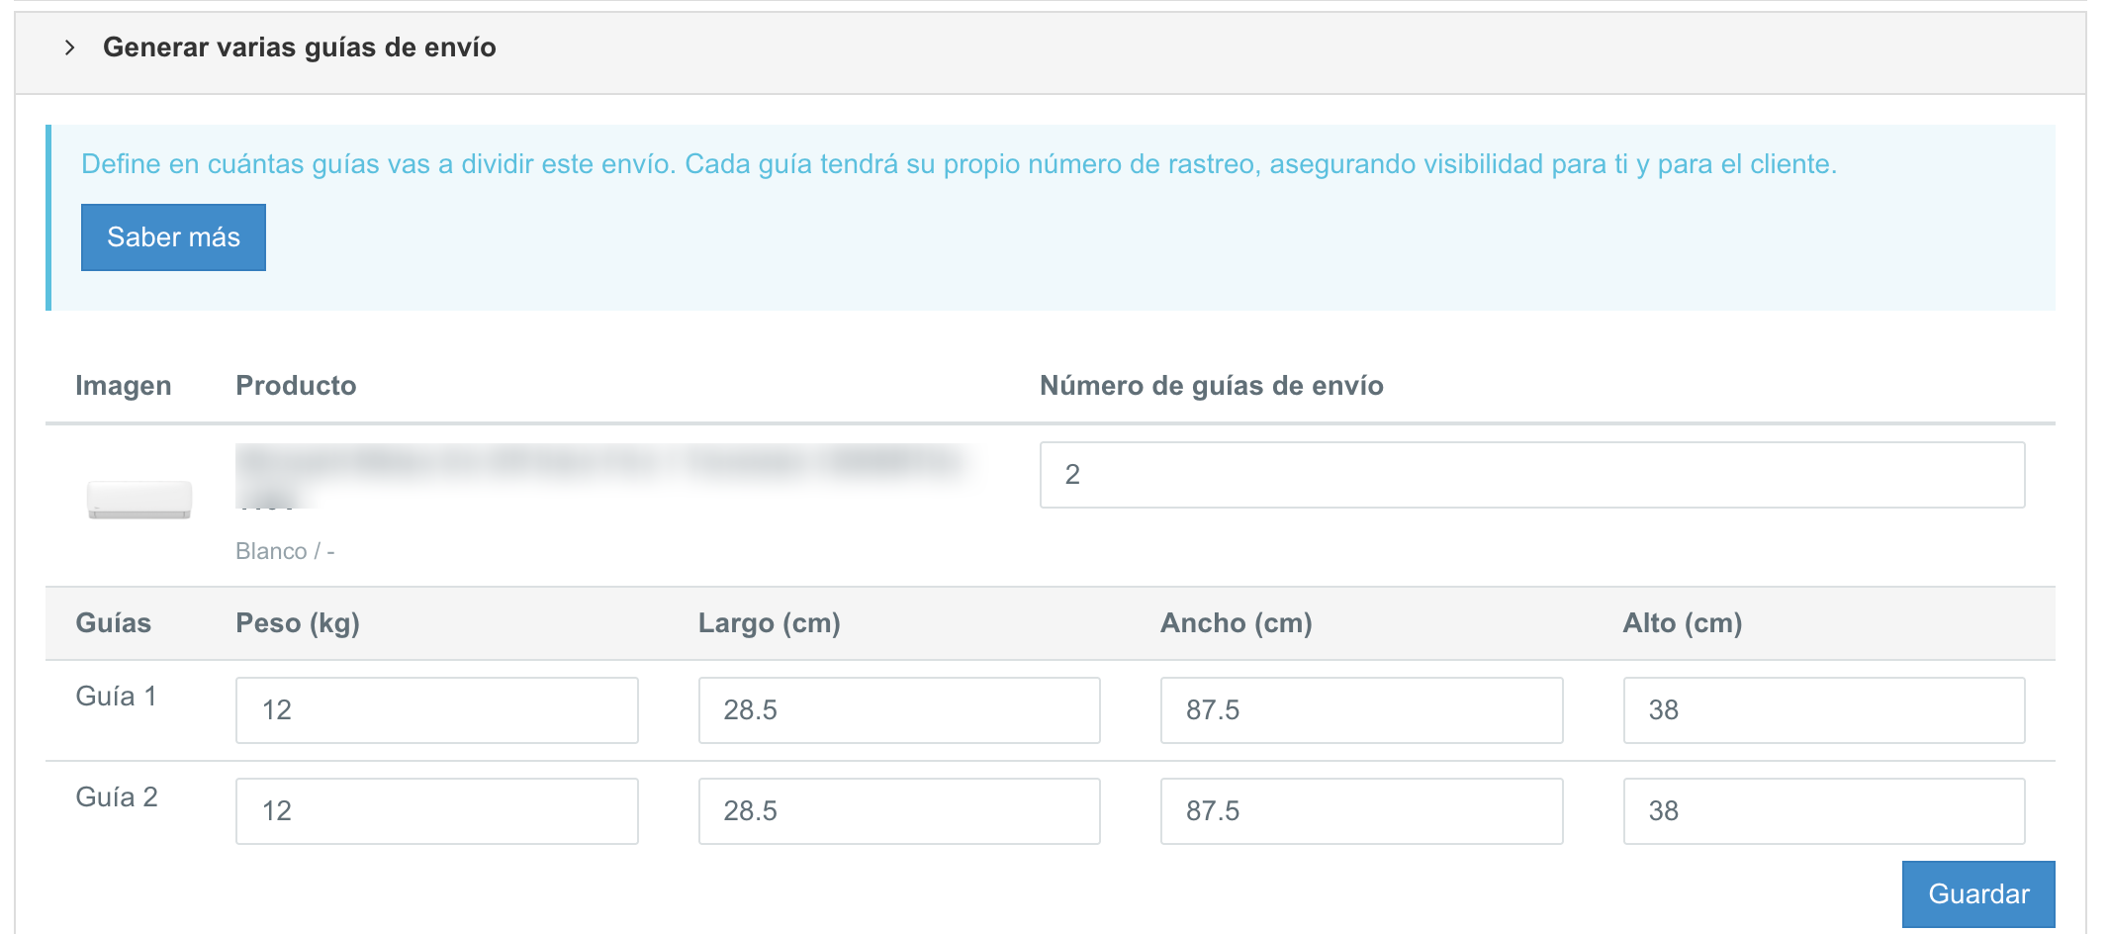The width and height of the screenshot is (2109, 934).
Task: Click the Blanco / - variant label
Action: pyautogui.click(x=285, y=551)
